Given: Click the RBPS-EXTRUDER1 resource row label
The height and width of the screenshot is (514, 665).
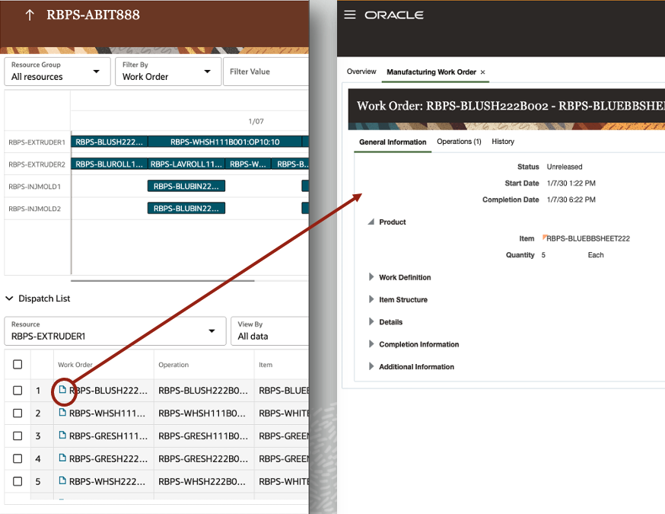Looking at the screenshot, I should (x=37, y=142).
